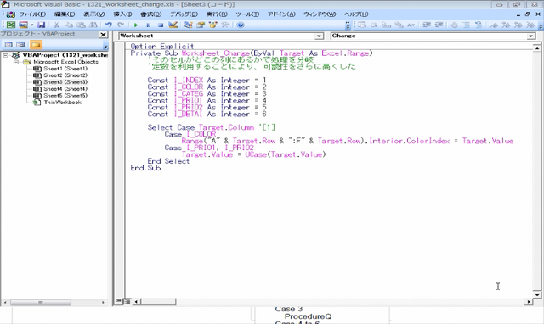Open the Toolbox icon

click(x=225, y=25)
